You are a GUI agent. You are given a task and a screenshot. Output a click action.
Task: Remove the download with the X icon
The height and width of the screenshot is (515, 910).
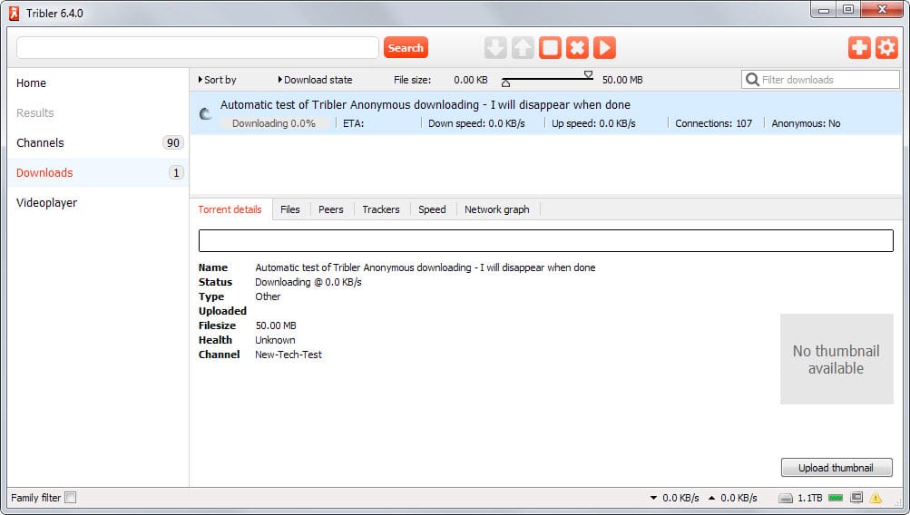pos(577,47)
